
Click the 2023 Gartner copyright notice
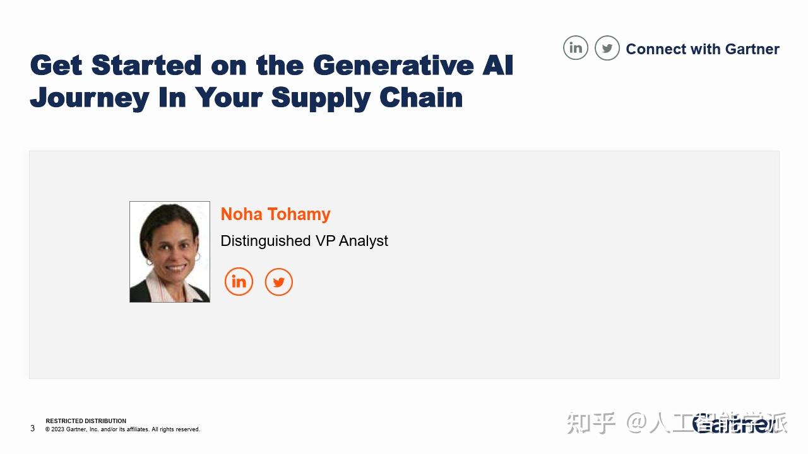click(122, 429)
